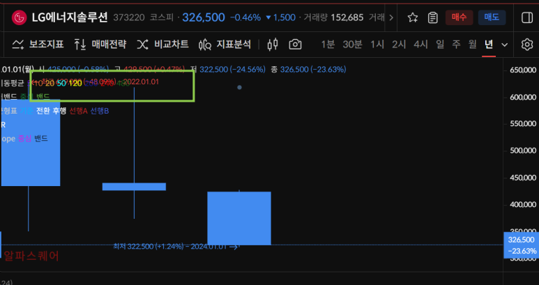Toggle the 120 moving average line
This screenshot has height=285, width=539.
[75, 84]
